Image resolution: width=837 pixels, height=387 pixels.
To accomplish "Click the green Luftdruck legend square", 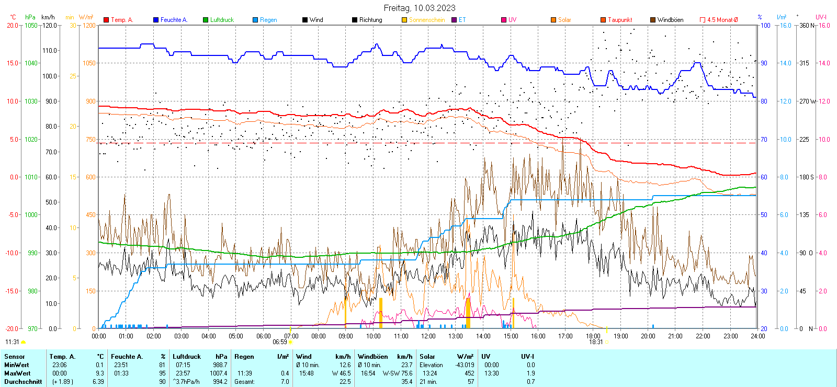I will [206, 20].
